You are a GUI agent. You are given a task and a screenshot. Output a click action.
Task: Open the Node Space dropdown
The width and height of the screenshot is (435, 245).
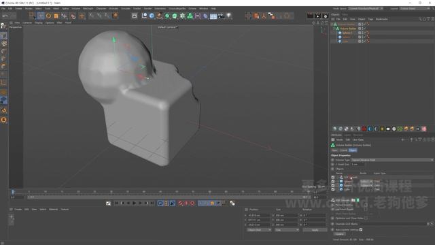(366, 9)
